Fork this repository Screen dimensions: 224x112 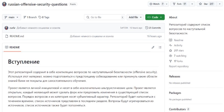179,4
